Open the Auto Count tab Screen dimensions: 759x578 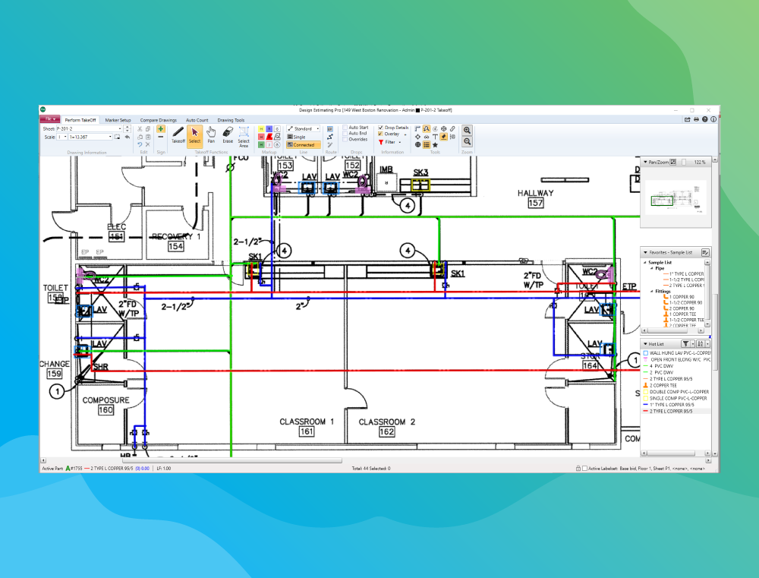click(197, 120)
